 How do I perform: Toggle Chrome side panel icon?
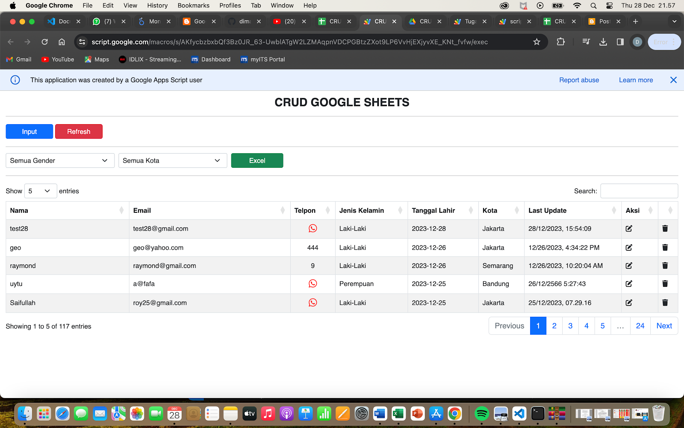click(620, 42)
